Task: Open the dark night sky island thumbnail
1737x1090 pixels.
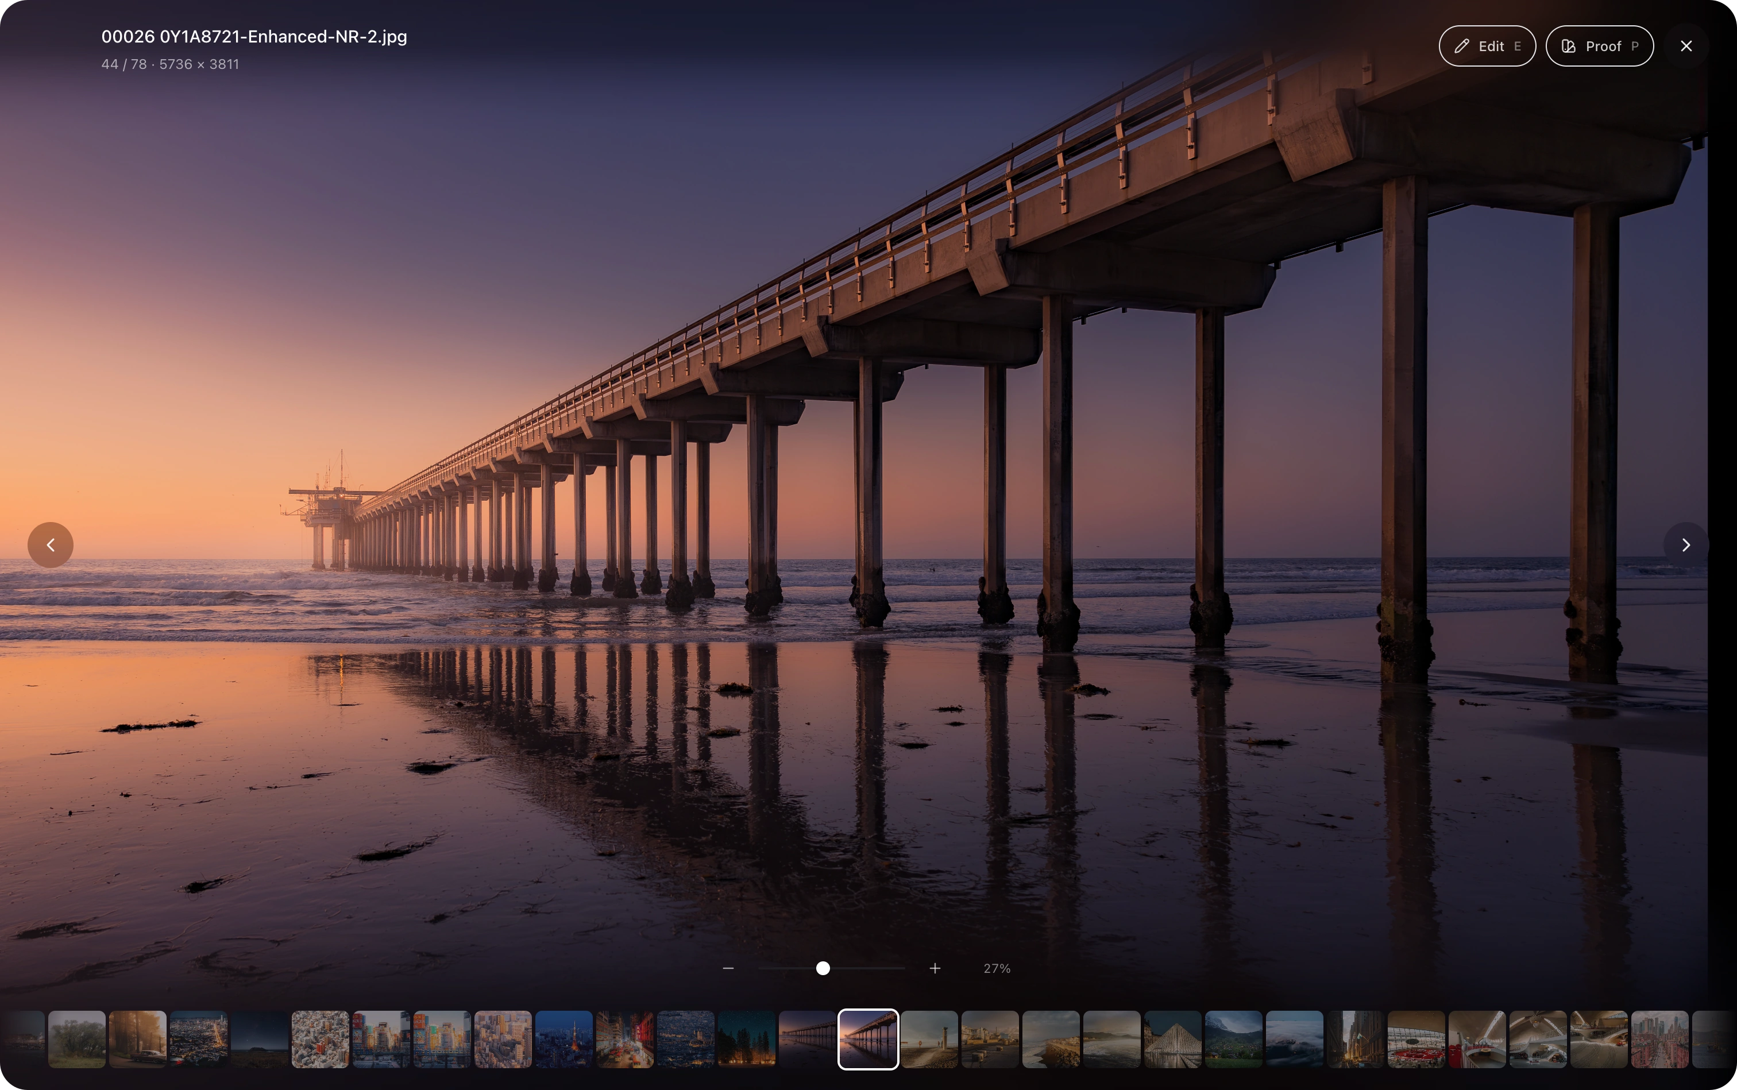Action: (260, 1039)
